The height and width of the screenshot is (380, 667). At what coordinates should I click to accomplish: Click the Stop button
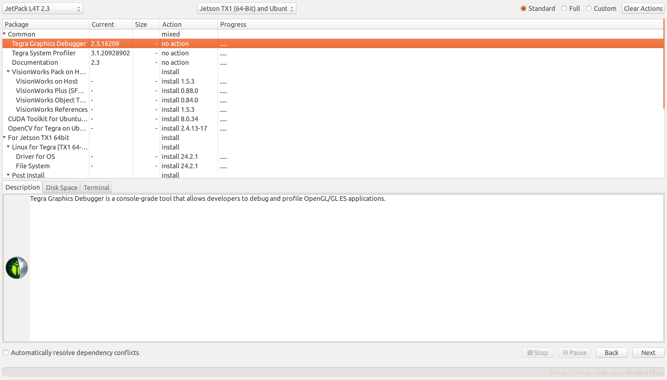[x=538, y=352]
